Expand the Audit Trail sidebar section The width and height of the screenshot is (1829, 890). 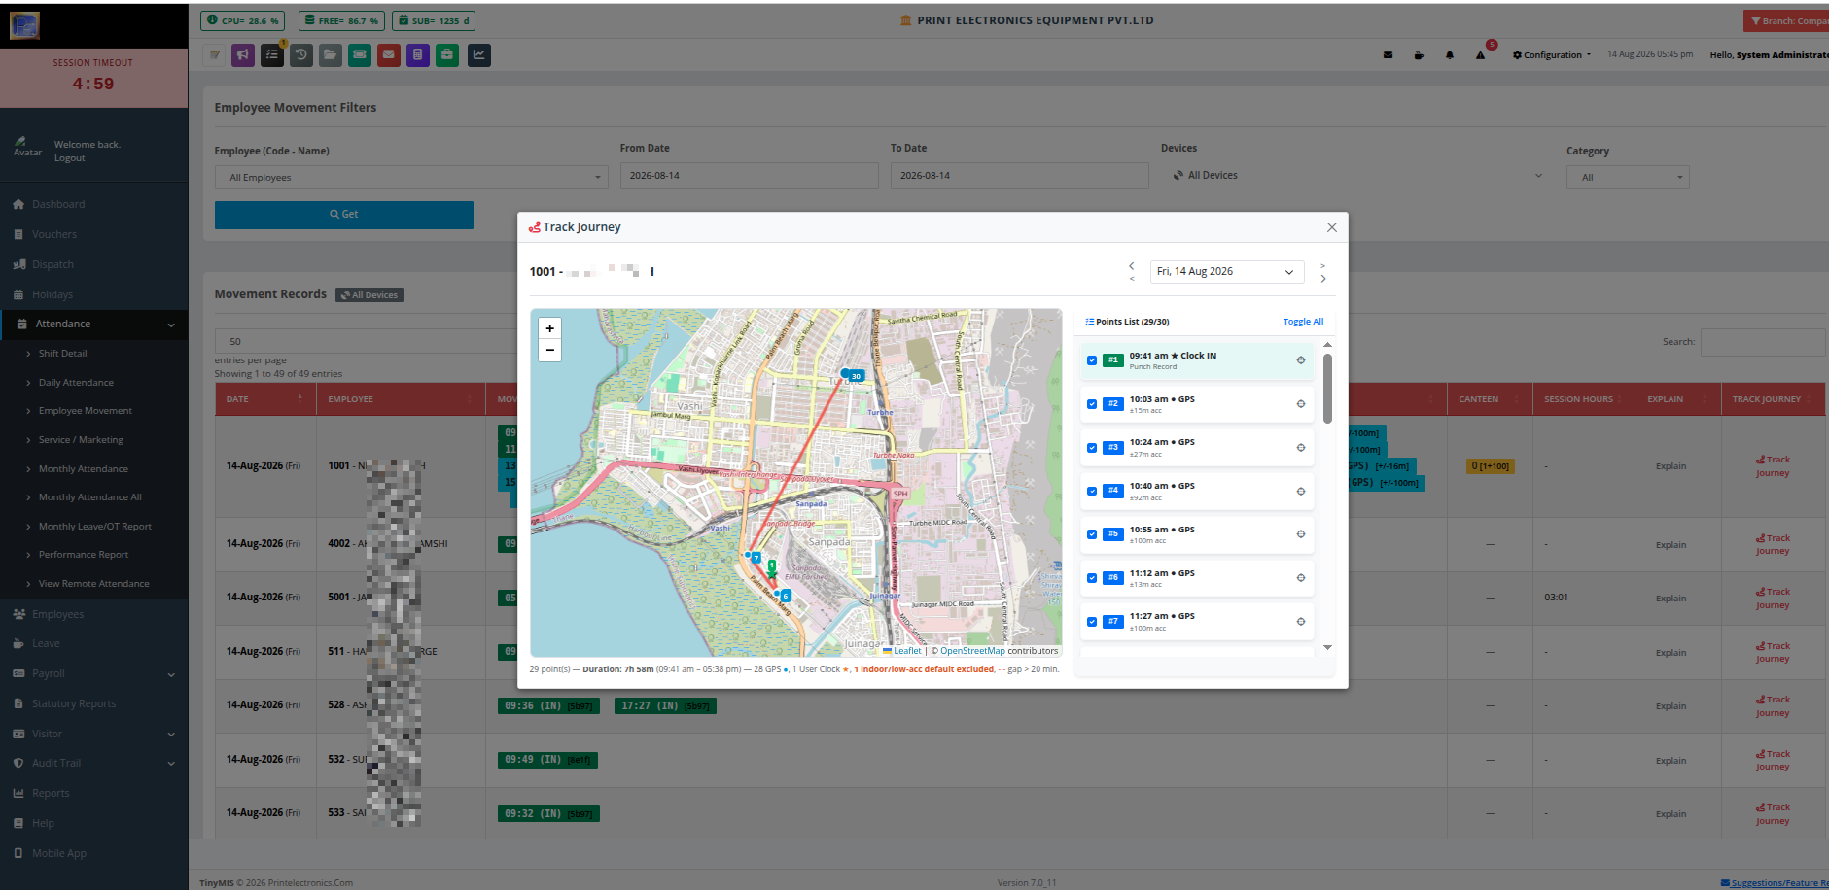[94, 764]
